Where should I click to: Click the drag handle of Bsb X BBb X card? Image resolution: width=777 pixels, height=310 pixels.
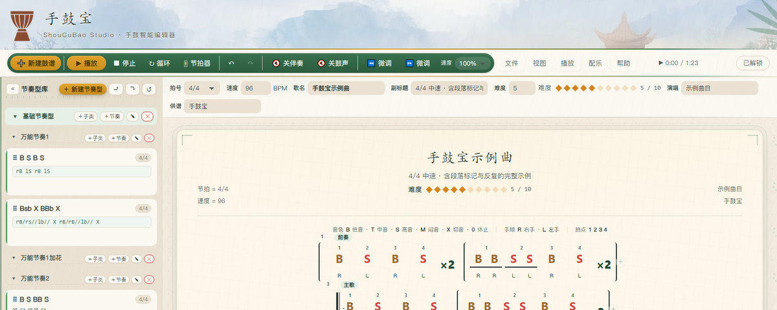14,208
